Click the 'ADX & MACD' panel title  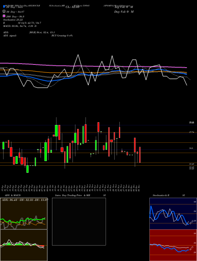coord(13,195)
